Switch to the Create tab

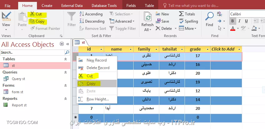point(47,6)
